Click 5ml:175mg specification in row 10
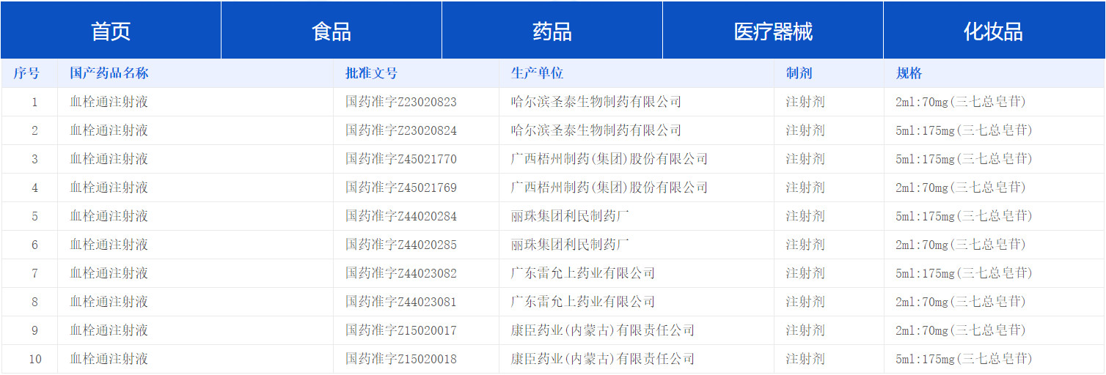The width and height of the screenshot is (1106, 375). tap(964, 359)
